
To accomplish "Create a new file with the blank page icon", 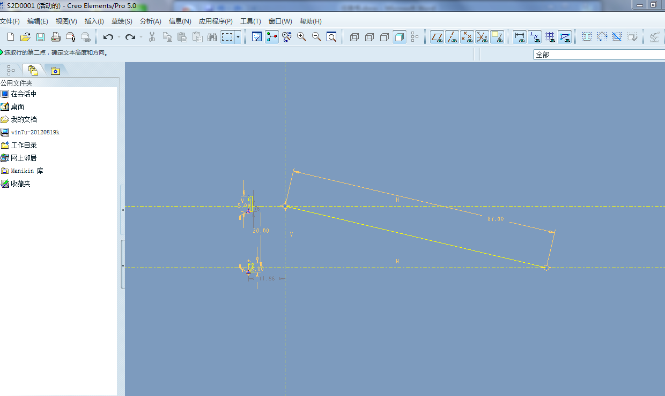I will tap(10, 37).
